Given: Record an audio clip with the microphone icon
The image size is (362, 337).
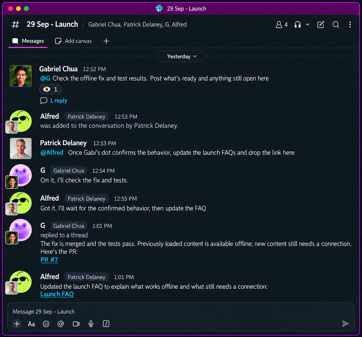Looking at the screenshot, I should (x=91, y=324).
